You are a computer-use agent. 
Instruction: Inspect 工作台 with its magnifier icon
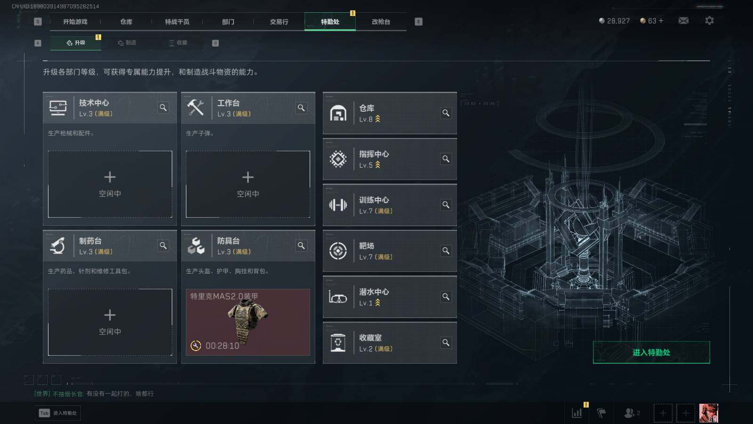pos(301,108)
